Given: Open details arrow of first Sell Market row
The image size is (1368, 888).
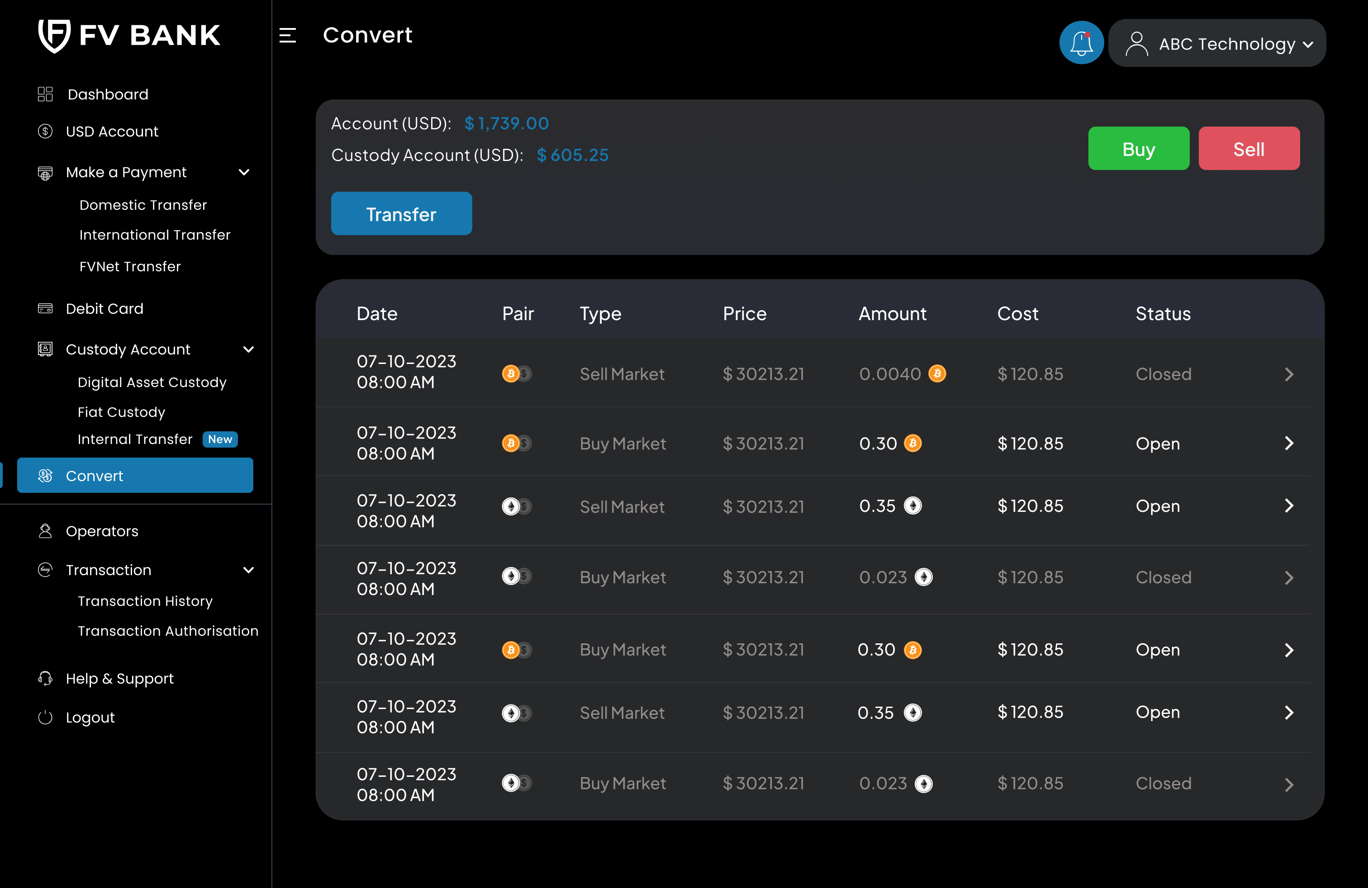Looking at the screenshot, I should tap(1289, 374).
